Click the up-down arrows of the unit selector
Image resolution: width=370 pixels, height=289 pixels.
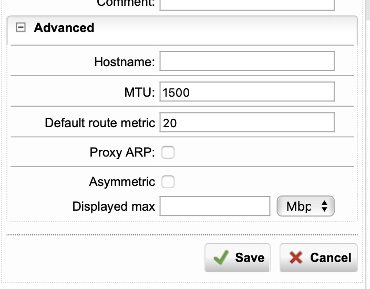click(x=324, y=206)
